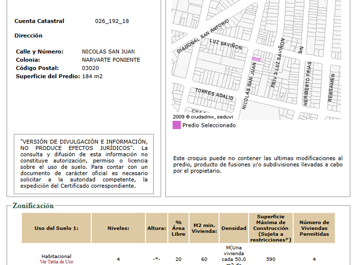Click 'Número de Viviendas Permitidas' column header
This screenshot has width=353, height=265.
click(314, 228)
